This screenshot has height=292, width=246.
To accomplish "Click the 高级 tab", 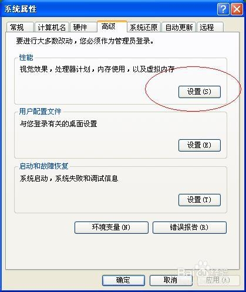I will point(112,26).
